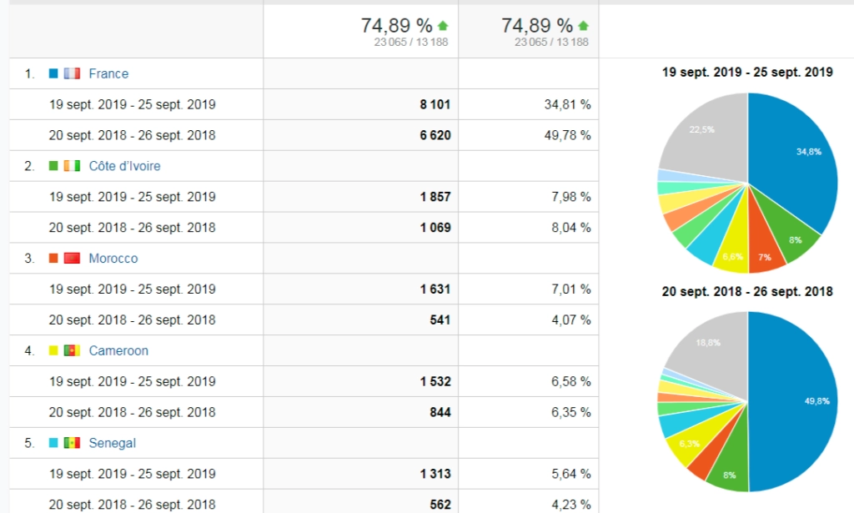Click the Cameroon flag icon
The height and width of the screenshot is (513, 854).
click(72, 351)
